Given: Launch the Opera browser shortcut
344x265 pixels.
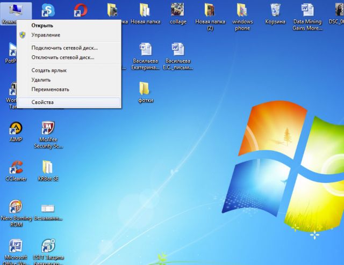Looking at the screenshot, I should pyautogui.click(x=80, y=10).
